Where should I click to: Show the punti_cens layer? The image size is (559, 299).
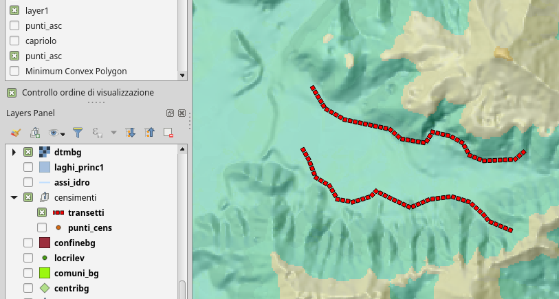click(42, 228)
